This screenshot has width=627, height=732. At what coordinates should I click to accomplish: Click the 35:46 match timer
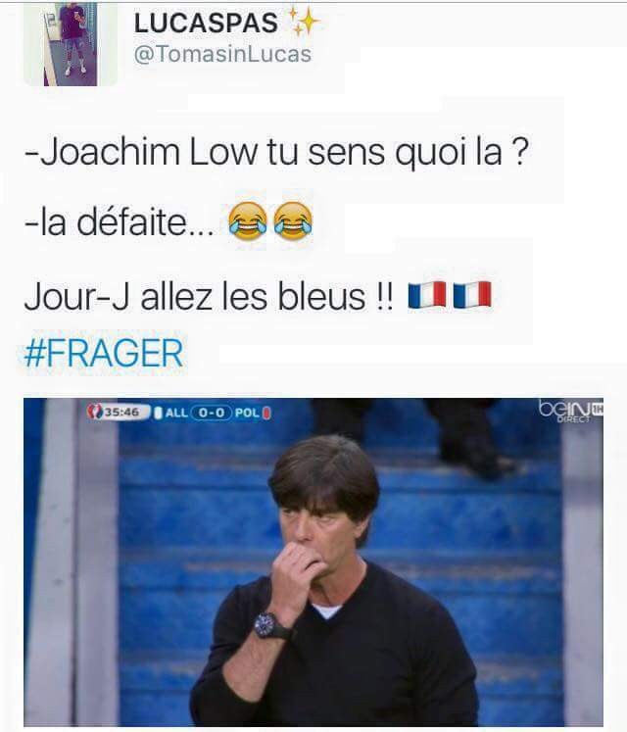(x=121, y=413)
